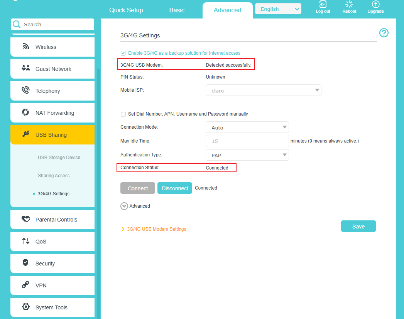
Task: Click the Parental Controls heart icon
Action: (25, 219)
